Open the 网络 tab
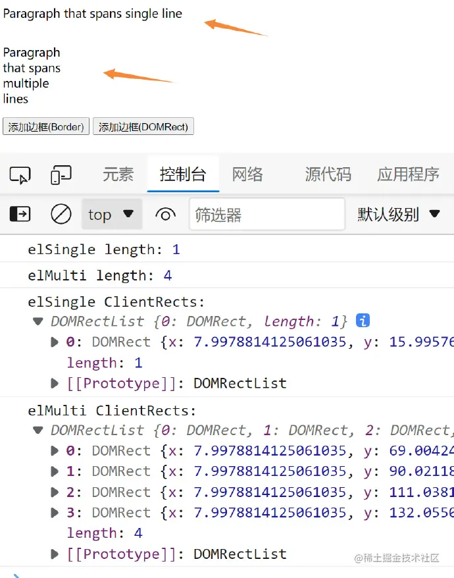Viewport: 454px width, 578px height. click(x=247, y=174)
